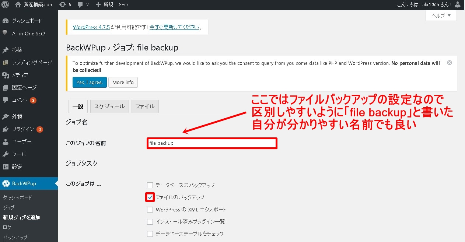Open the WordPress logo menu
465x242 pixels.
pos(5,5)
